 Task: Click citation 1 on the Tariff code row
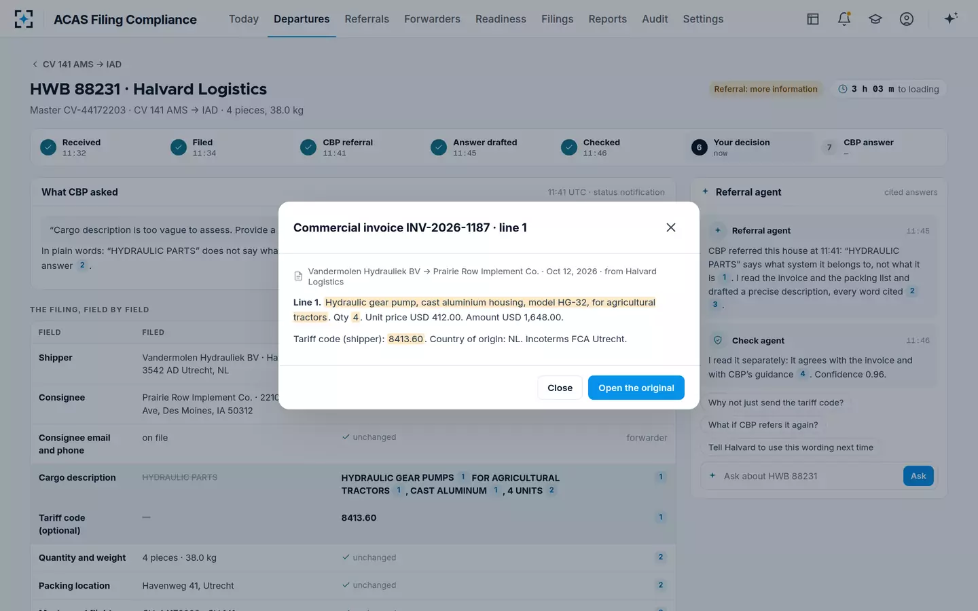(x=660, y=517)
